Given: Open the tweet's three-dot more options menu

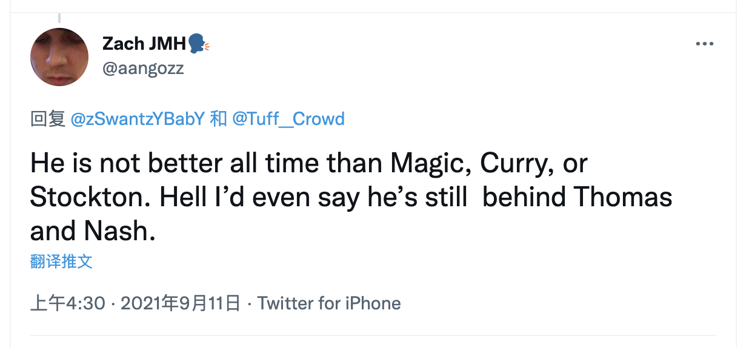Looking at the screenshot, I should tap(705, 44).
